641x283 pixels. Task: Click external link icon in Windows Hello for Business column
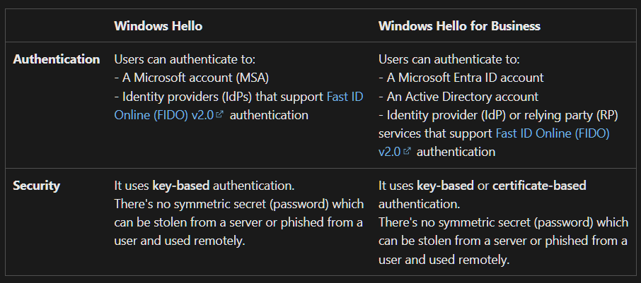coord(407,151)
